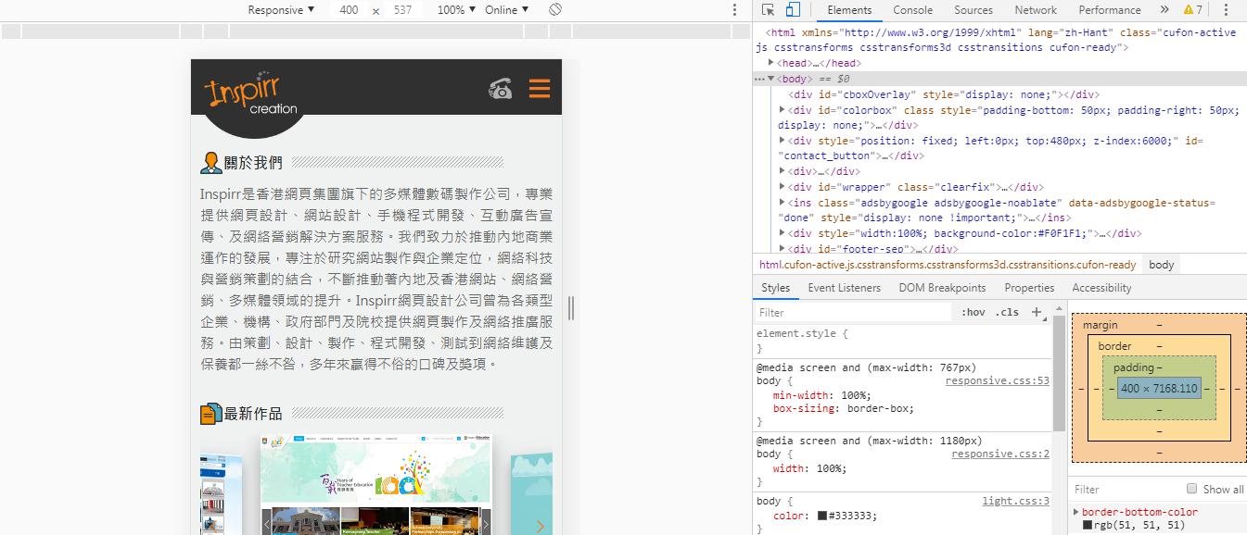This screenshot has width=1247, height=535.
Task: Switch to Event Listeners tab
Action: pyautogui.click(x=845, y=288)
